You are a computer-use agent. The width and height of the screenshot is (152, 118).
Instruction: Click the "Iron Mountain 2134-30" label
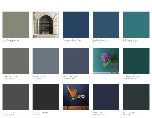[10, 113]
